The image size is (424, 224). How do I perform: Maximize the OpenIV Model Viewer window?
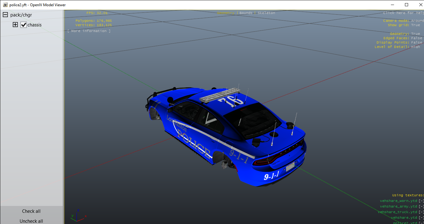pyautogui.click(x=407, y=5)
